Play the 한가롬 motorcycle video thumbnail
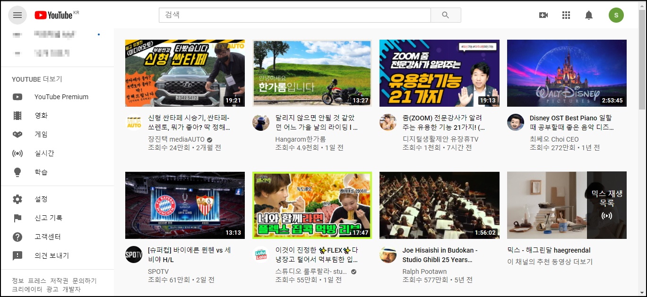Screen dimensions: 647x297 (x=312, y=73)
